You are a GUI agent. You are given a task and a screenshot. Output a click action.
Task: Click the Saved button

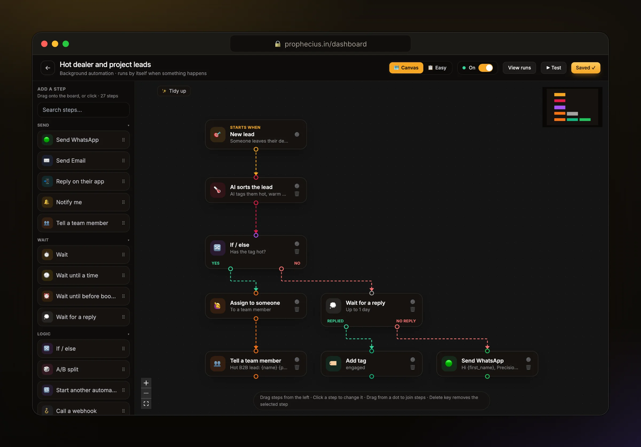coord(585,68)
